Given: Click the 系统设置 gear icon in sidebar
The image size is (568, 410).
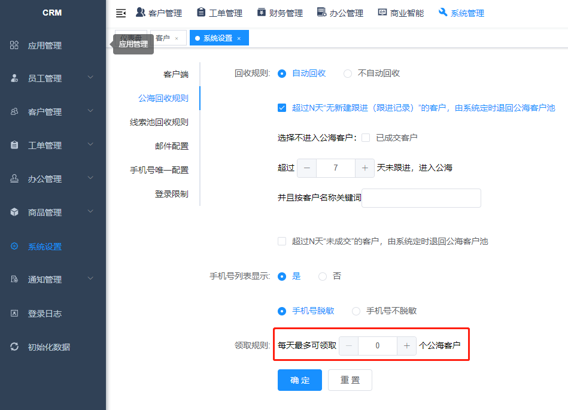Looking at the screenshot, I should click(14, 246).
